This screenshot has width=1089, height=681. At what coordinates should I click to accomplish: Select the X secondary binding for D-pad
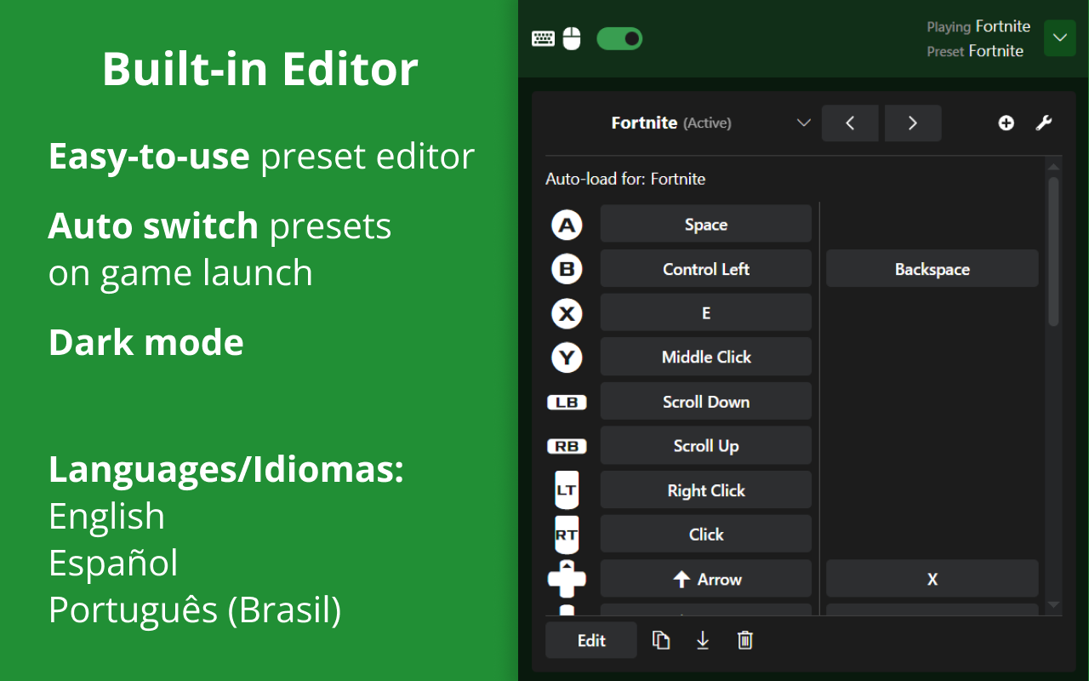point(932,579)
